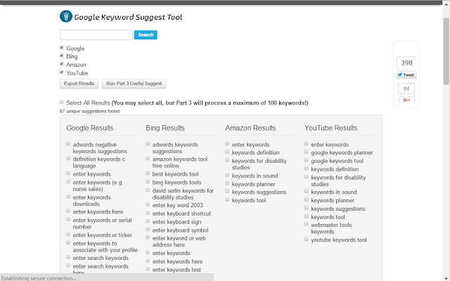Click 'Establishing secure connection...' status text
Viewport: 450px width, 281px height.
click(39, 278)
